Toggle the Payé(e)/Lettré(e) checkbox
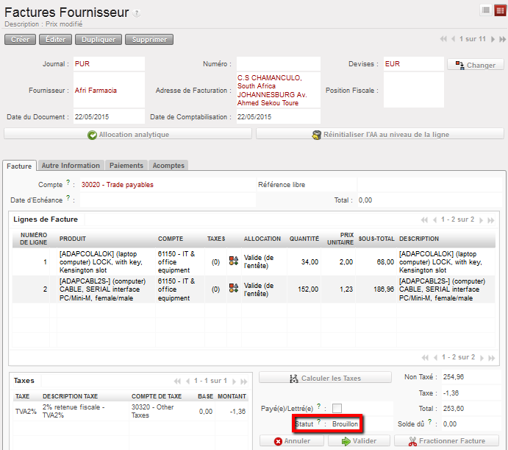 tap(337, 408)
